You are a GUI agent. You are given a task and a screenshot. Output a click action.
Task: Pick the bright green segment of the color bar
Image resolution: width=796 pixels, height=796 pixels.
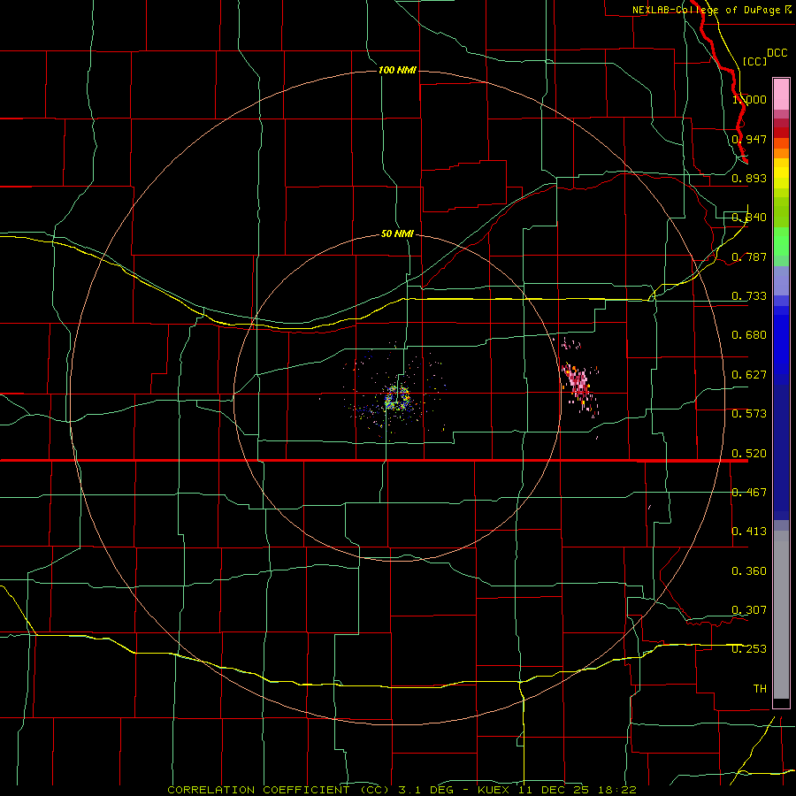pos(781,241)
